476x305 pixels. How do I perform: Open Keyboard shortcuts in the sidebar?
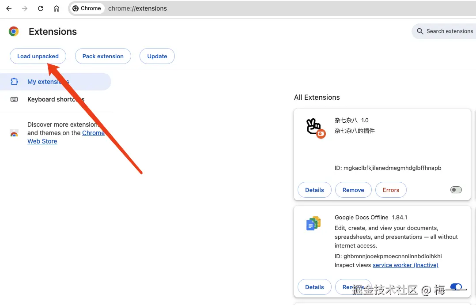point(56,99)
